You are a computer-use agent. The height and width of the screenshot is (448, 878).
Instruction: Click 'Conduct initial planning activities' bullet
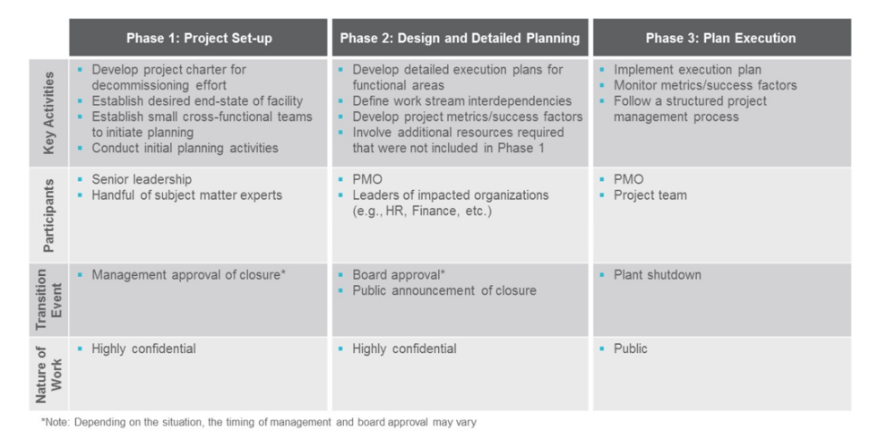(x=185, y=148)
